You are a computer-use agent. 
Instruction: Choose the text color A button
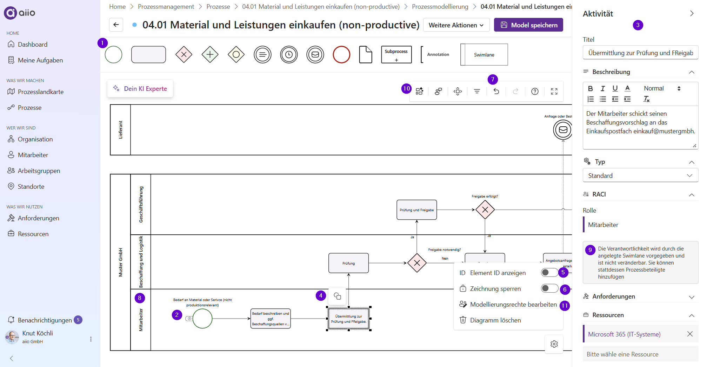coord(627,88)
